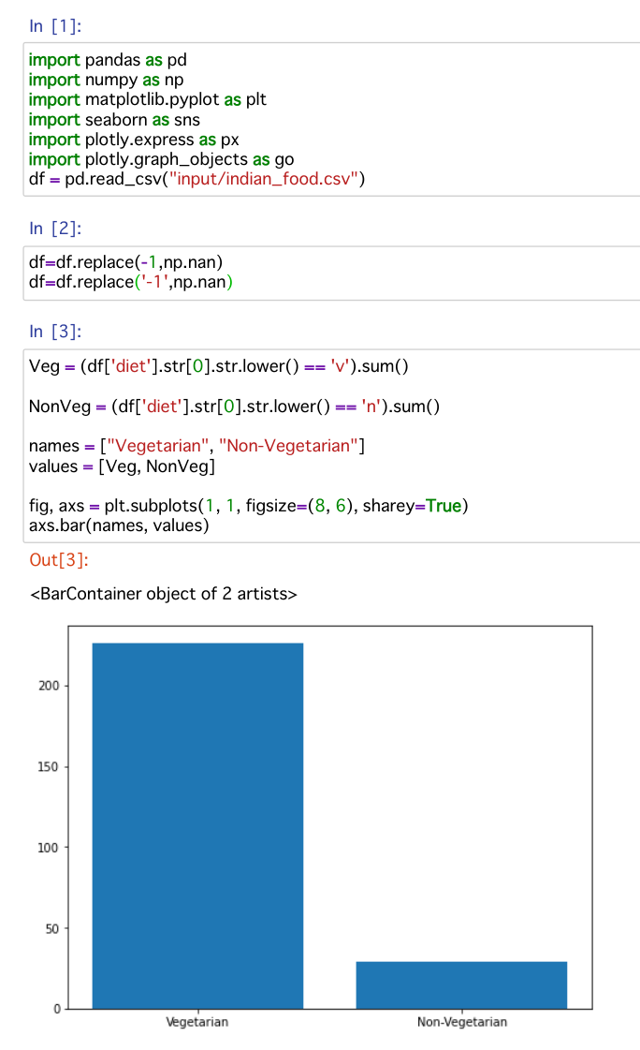Screen dimensions: 640x1050
Task: Click the 'values = [Veg, NonVeg]' line
Action: point(122,466)
